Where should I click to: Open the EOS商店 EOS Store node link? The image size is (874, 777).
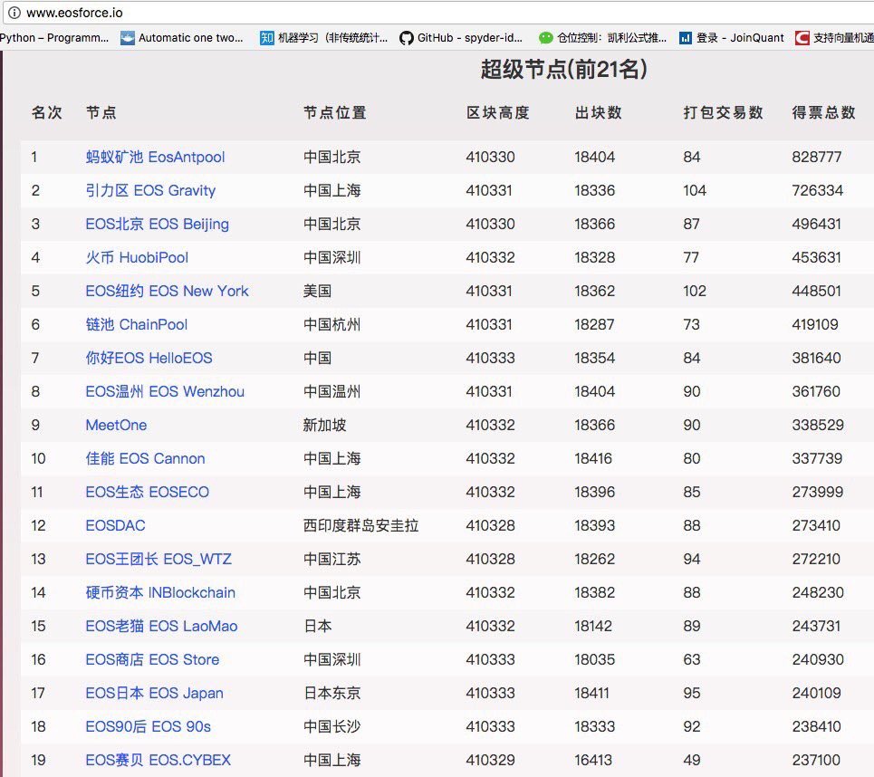[x=152, y=659]
